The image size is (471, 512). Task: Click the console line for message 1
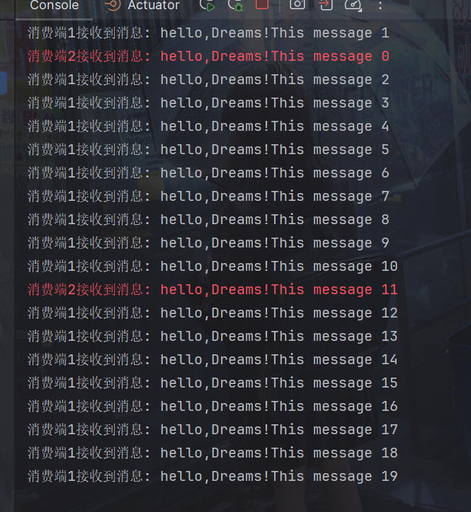pos(208,33)
